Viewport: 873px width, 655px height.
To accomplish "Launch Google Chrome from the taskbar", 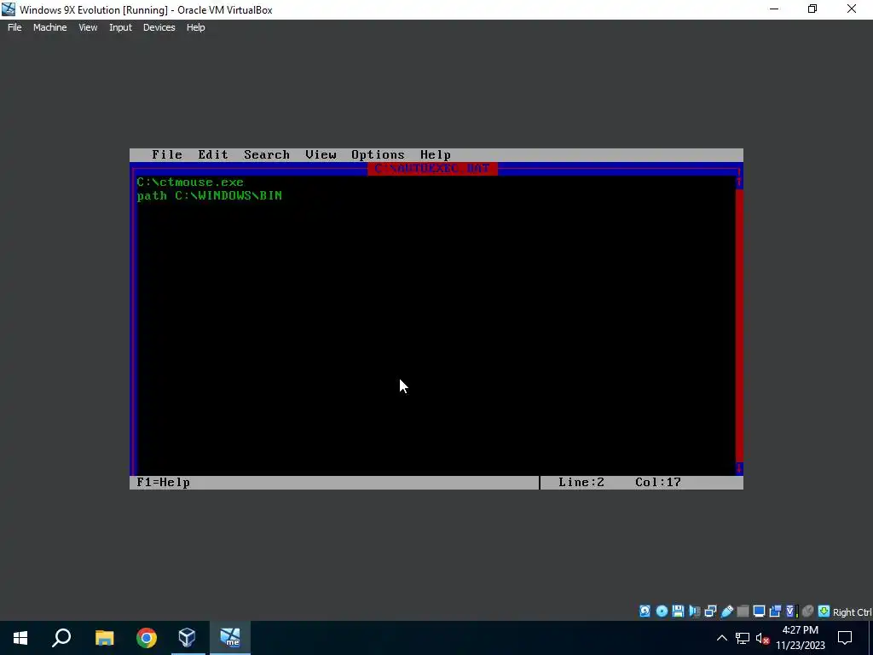I will click(147, 638).
